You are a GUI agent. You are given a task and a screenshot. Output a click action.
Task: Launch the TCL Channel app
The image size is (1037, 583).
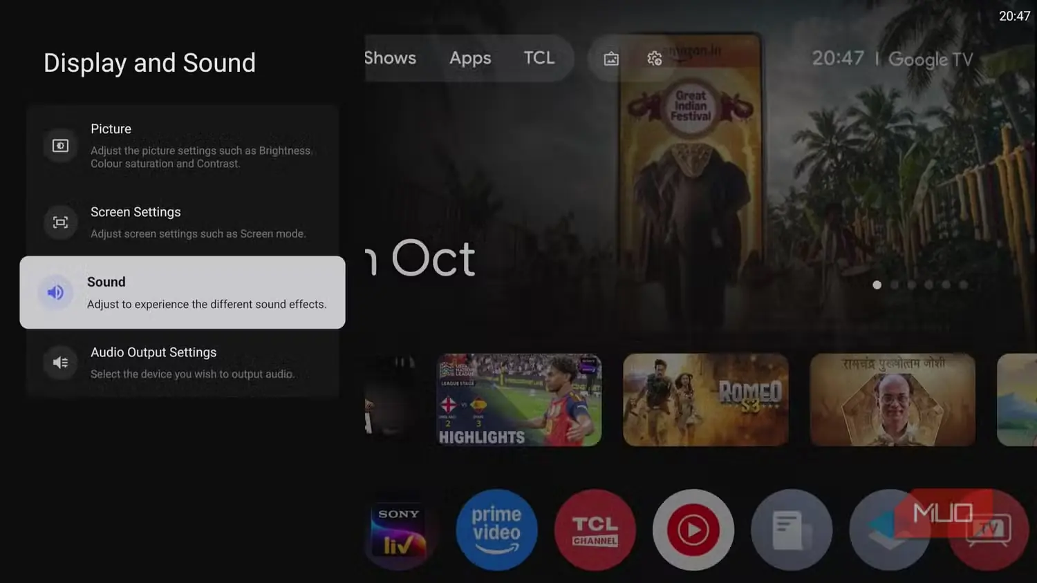click(595, 531)
